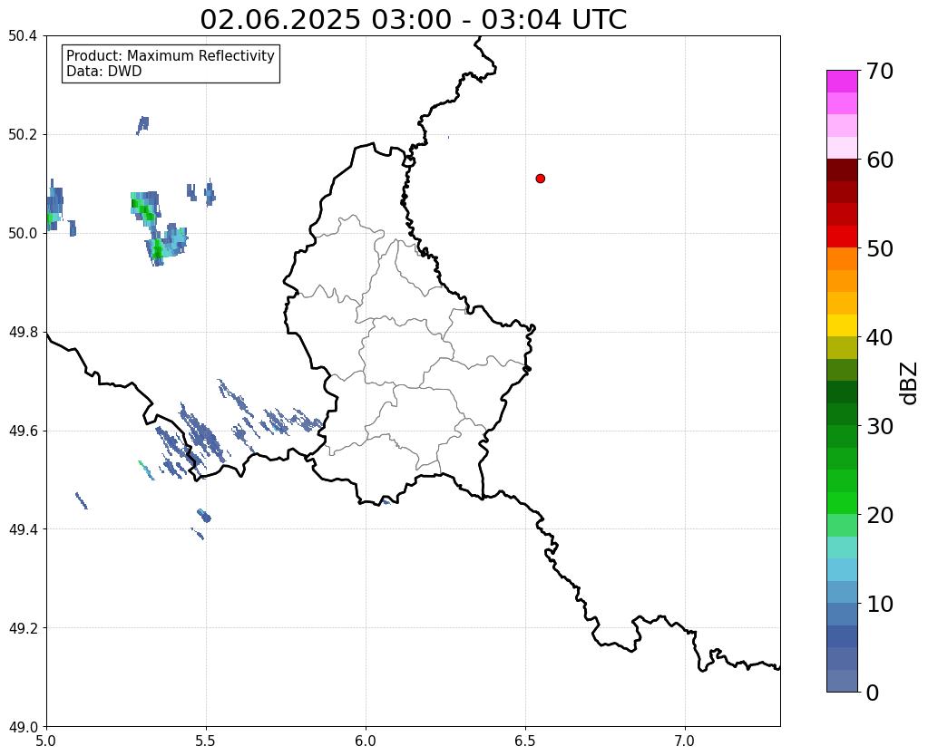Click the dBZ colorbar axis label
This screenshot has height=756, width=928.
coord(910,383)
